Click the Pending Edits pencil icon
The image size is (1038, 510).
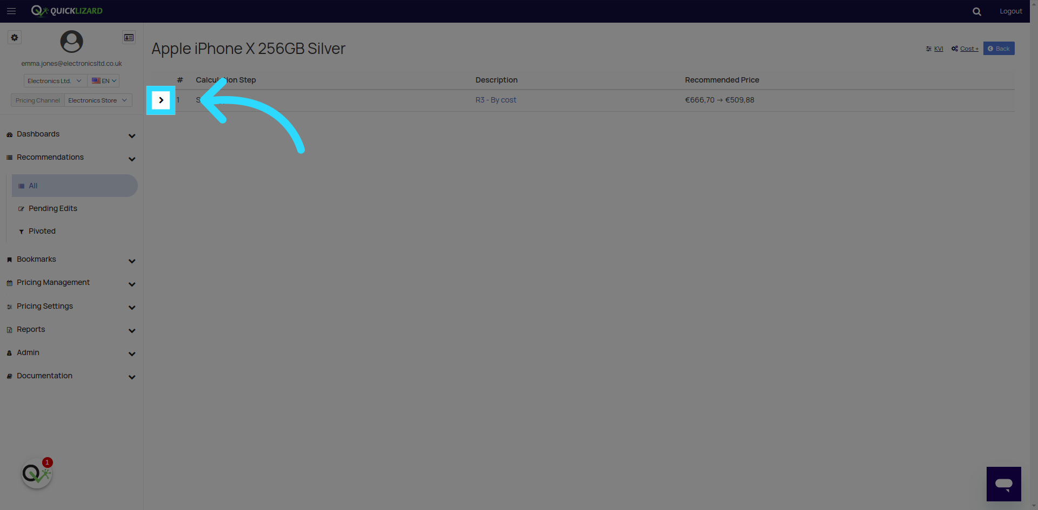click(x=21, y=209)
